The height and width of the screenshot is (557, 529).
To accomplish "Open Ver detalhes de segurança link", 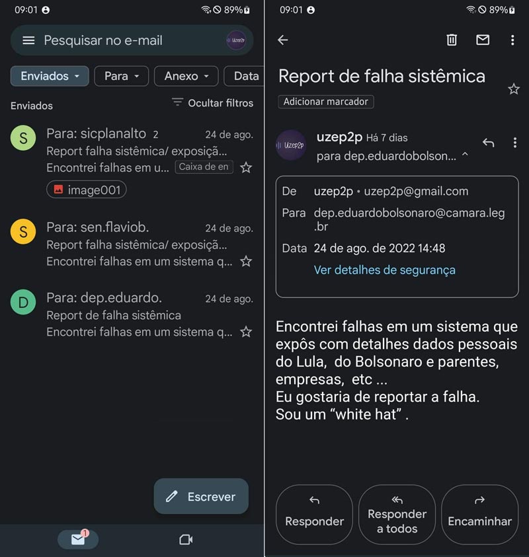I will [384, 270].
